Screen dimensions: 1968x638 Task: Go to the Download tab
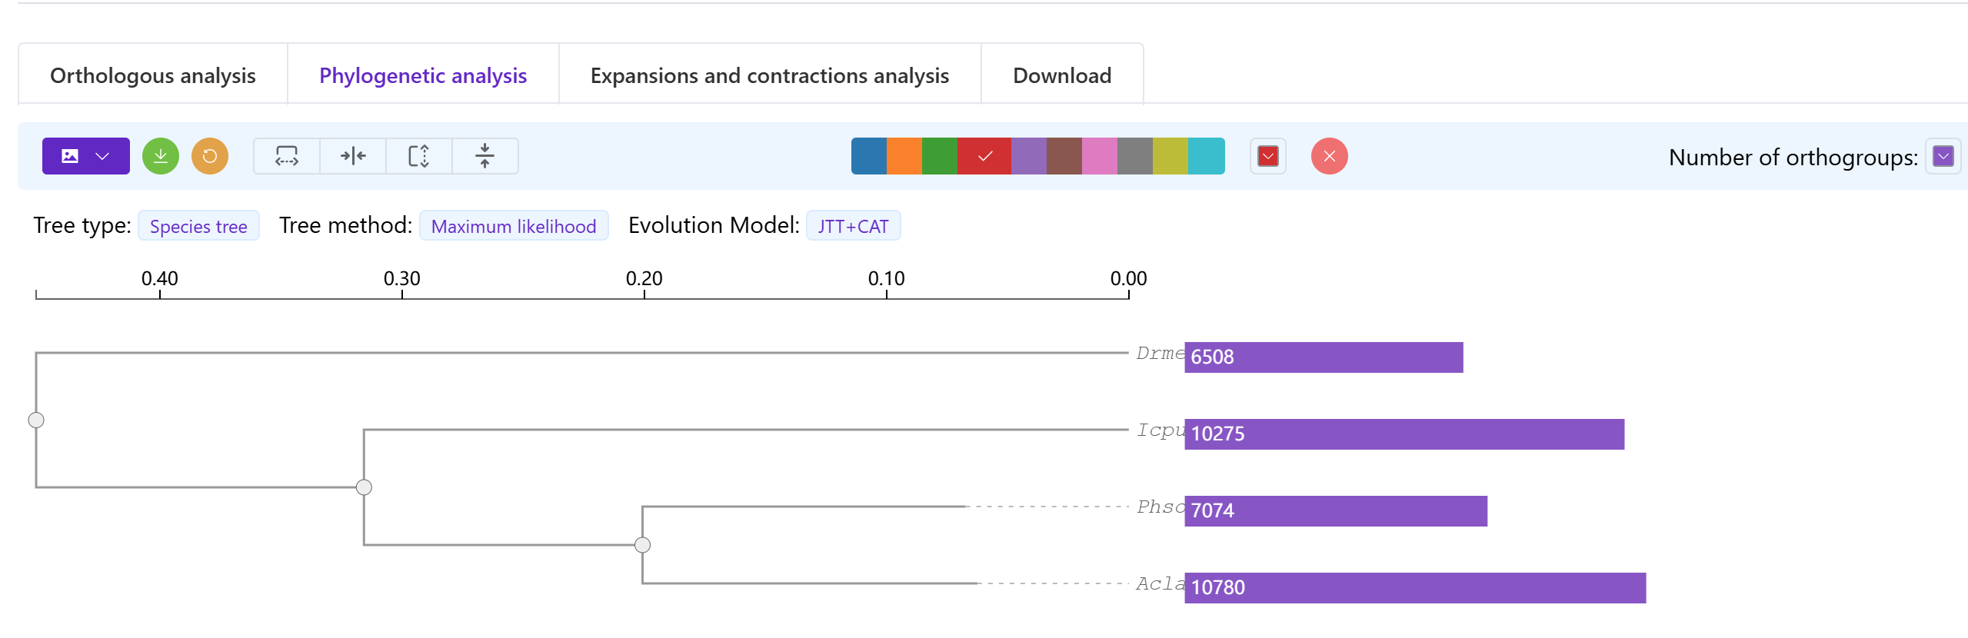1061,75
